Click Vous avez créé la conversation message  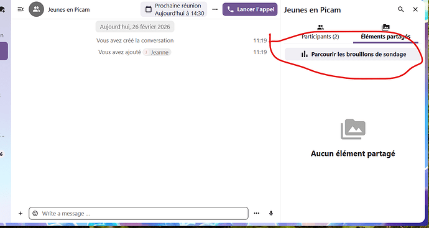click(135, 40)
